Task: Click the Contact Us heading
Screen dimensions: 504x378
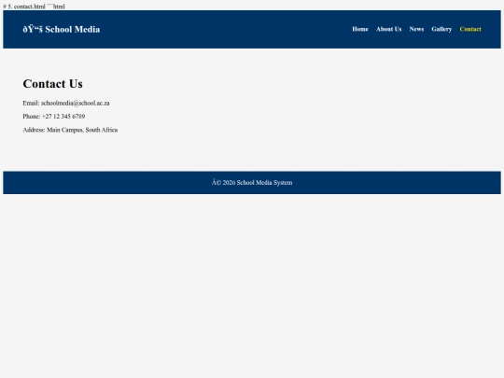Action: click(52, 84)
